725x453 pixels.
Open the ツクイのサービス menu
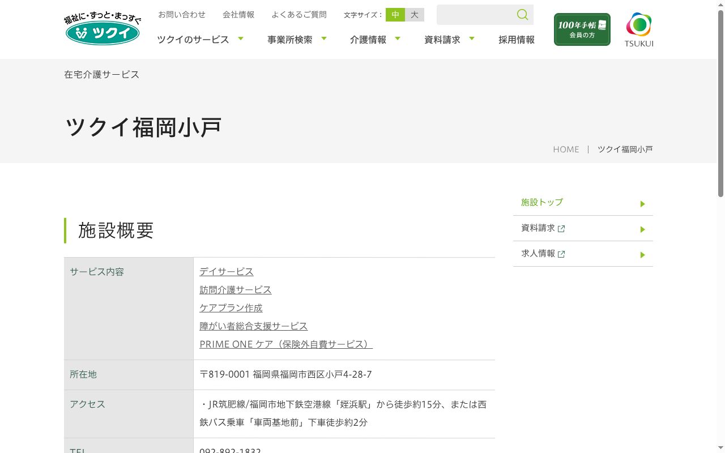pyautogui.click(x=193, y=40)
